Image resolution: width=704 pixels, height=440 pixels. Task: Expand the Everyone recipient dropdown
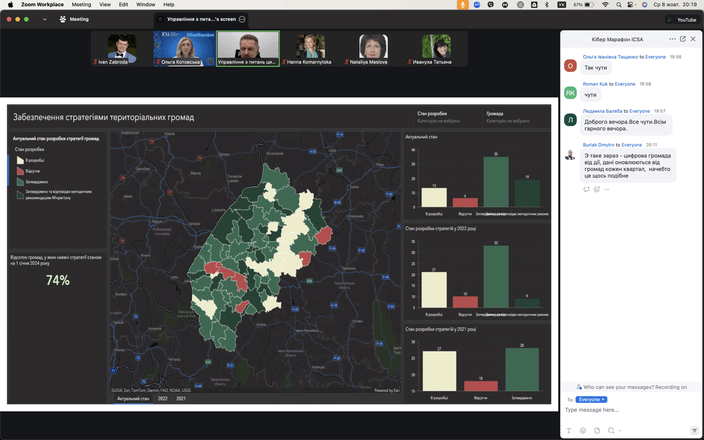591,400
